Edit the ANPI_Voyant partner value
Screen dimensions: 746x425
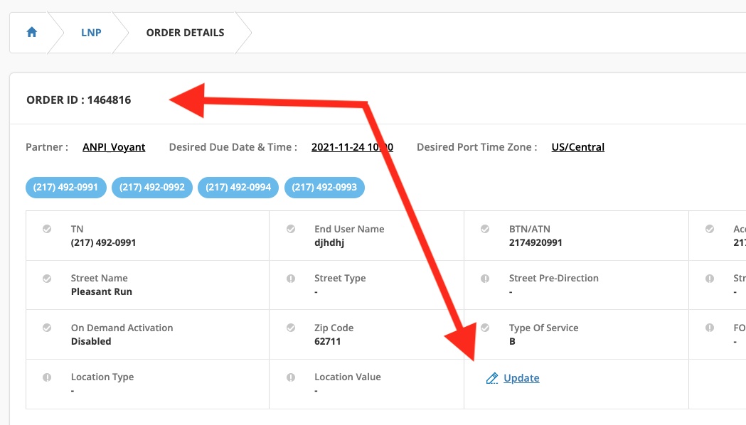[114, 147]
